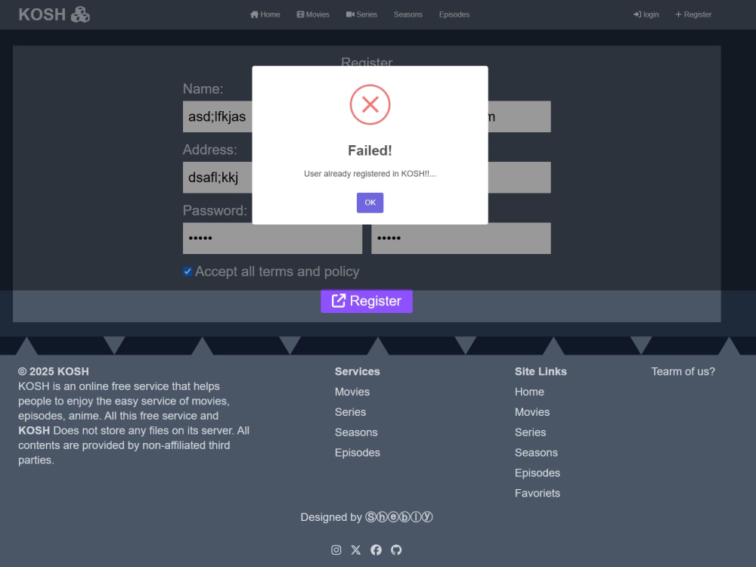The image size is (756, 567).
Task: Toggle Accept all terms and policy checkbox
Action: [187, 272]
